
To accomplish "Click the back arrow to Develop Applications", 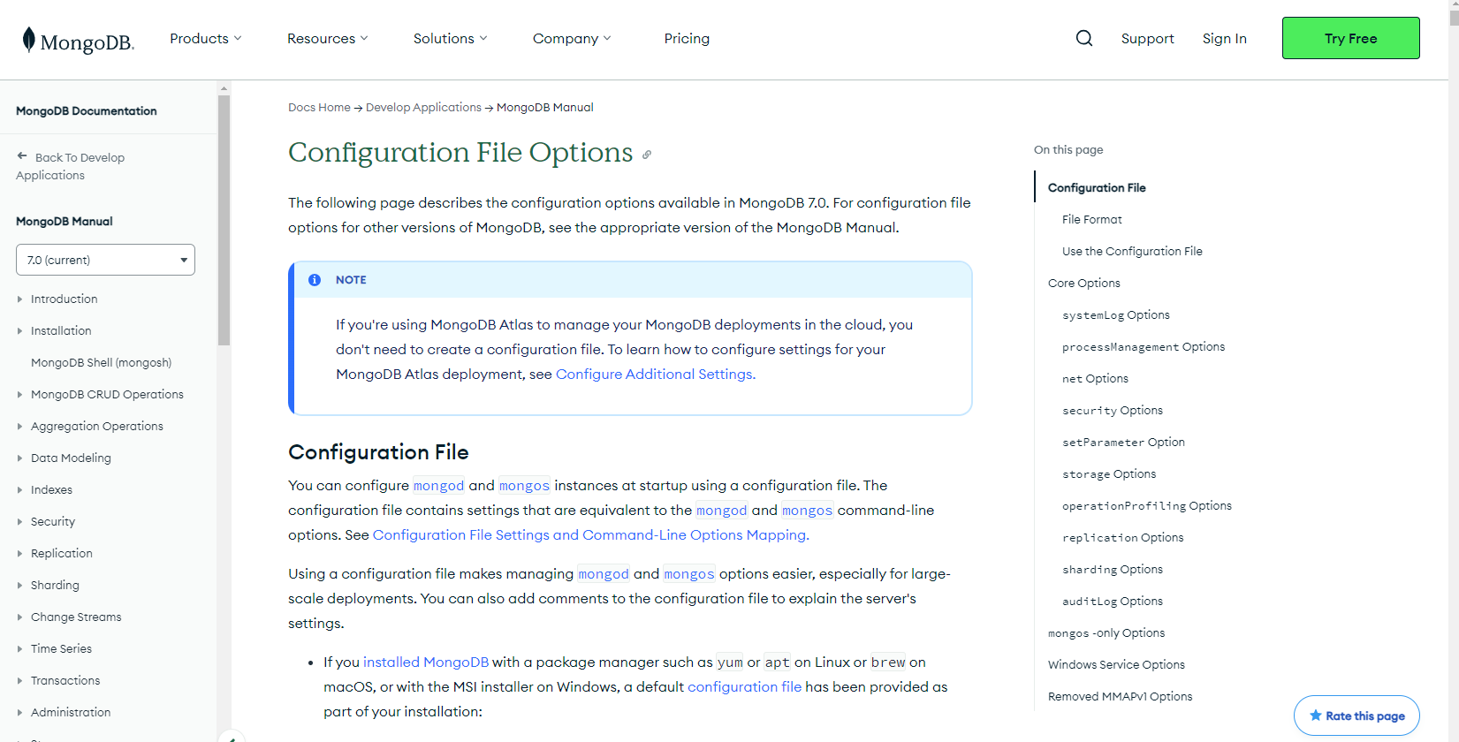I will pyautogui.click(x=22, y=156).
